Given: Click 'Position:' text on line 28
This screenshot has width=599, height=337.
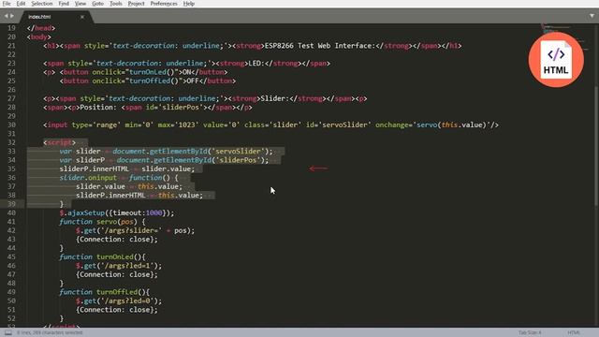Looking at the screenshot, I should click(x=98, y=108).
